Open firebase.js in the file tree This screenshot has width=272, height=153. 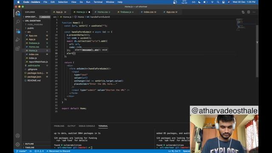click(34, 43)
